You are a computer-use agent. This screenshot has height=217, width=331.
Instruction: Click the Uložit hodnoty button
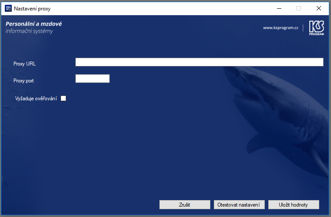(294, 204)
